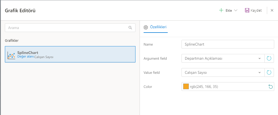The image size is (278, 115).
Task: Expand the Ekle dropdown chevron
Action: (235, 11)
